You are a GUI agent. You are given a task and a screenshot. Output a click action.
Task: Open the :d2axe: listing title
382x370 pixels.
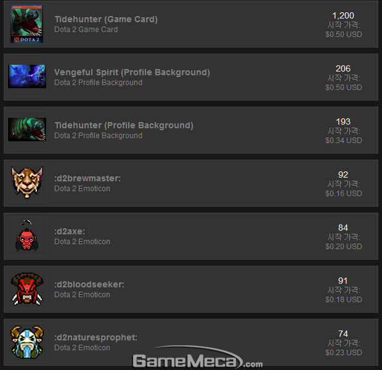[x=70, y=231]
